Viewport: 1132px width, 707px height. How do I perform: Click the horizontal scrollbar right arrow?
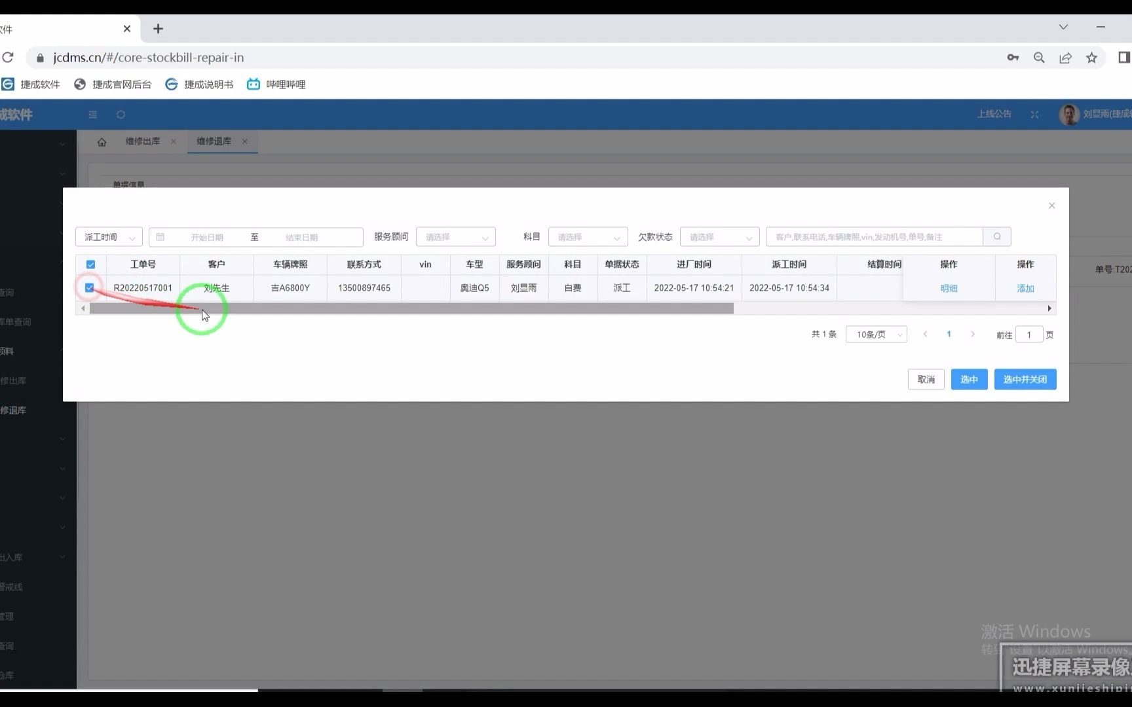[x=1049, y=308]
